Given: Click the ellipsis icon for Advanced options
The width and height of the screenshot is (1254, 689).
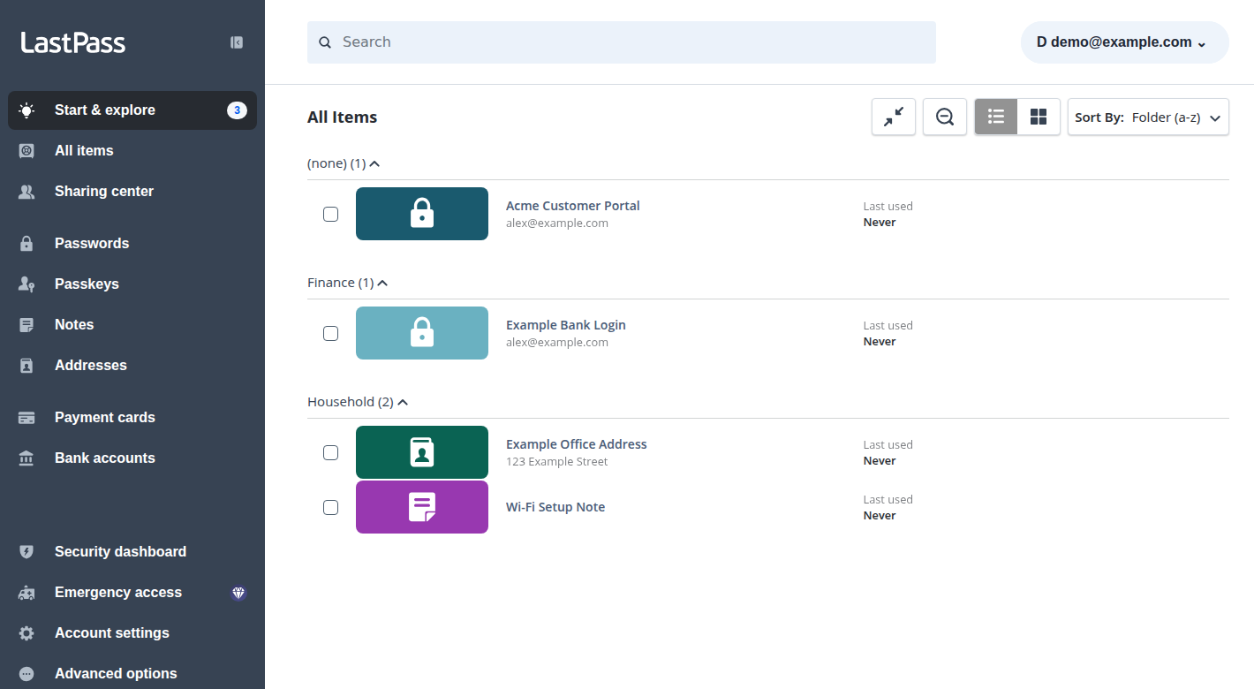Looking at the screenshot, I should pos(26,674).
